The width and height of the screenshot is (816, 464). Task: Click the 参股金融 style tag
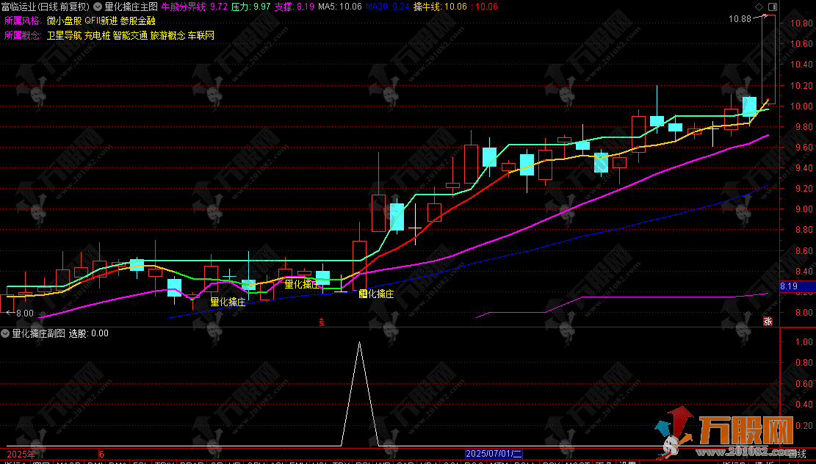(138, 21)
